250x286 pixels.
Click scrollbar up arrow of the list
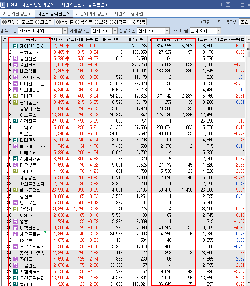(x=248, y=40)
